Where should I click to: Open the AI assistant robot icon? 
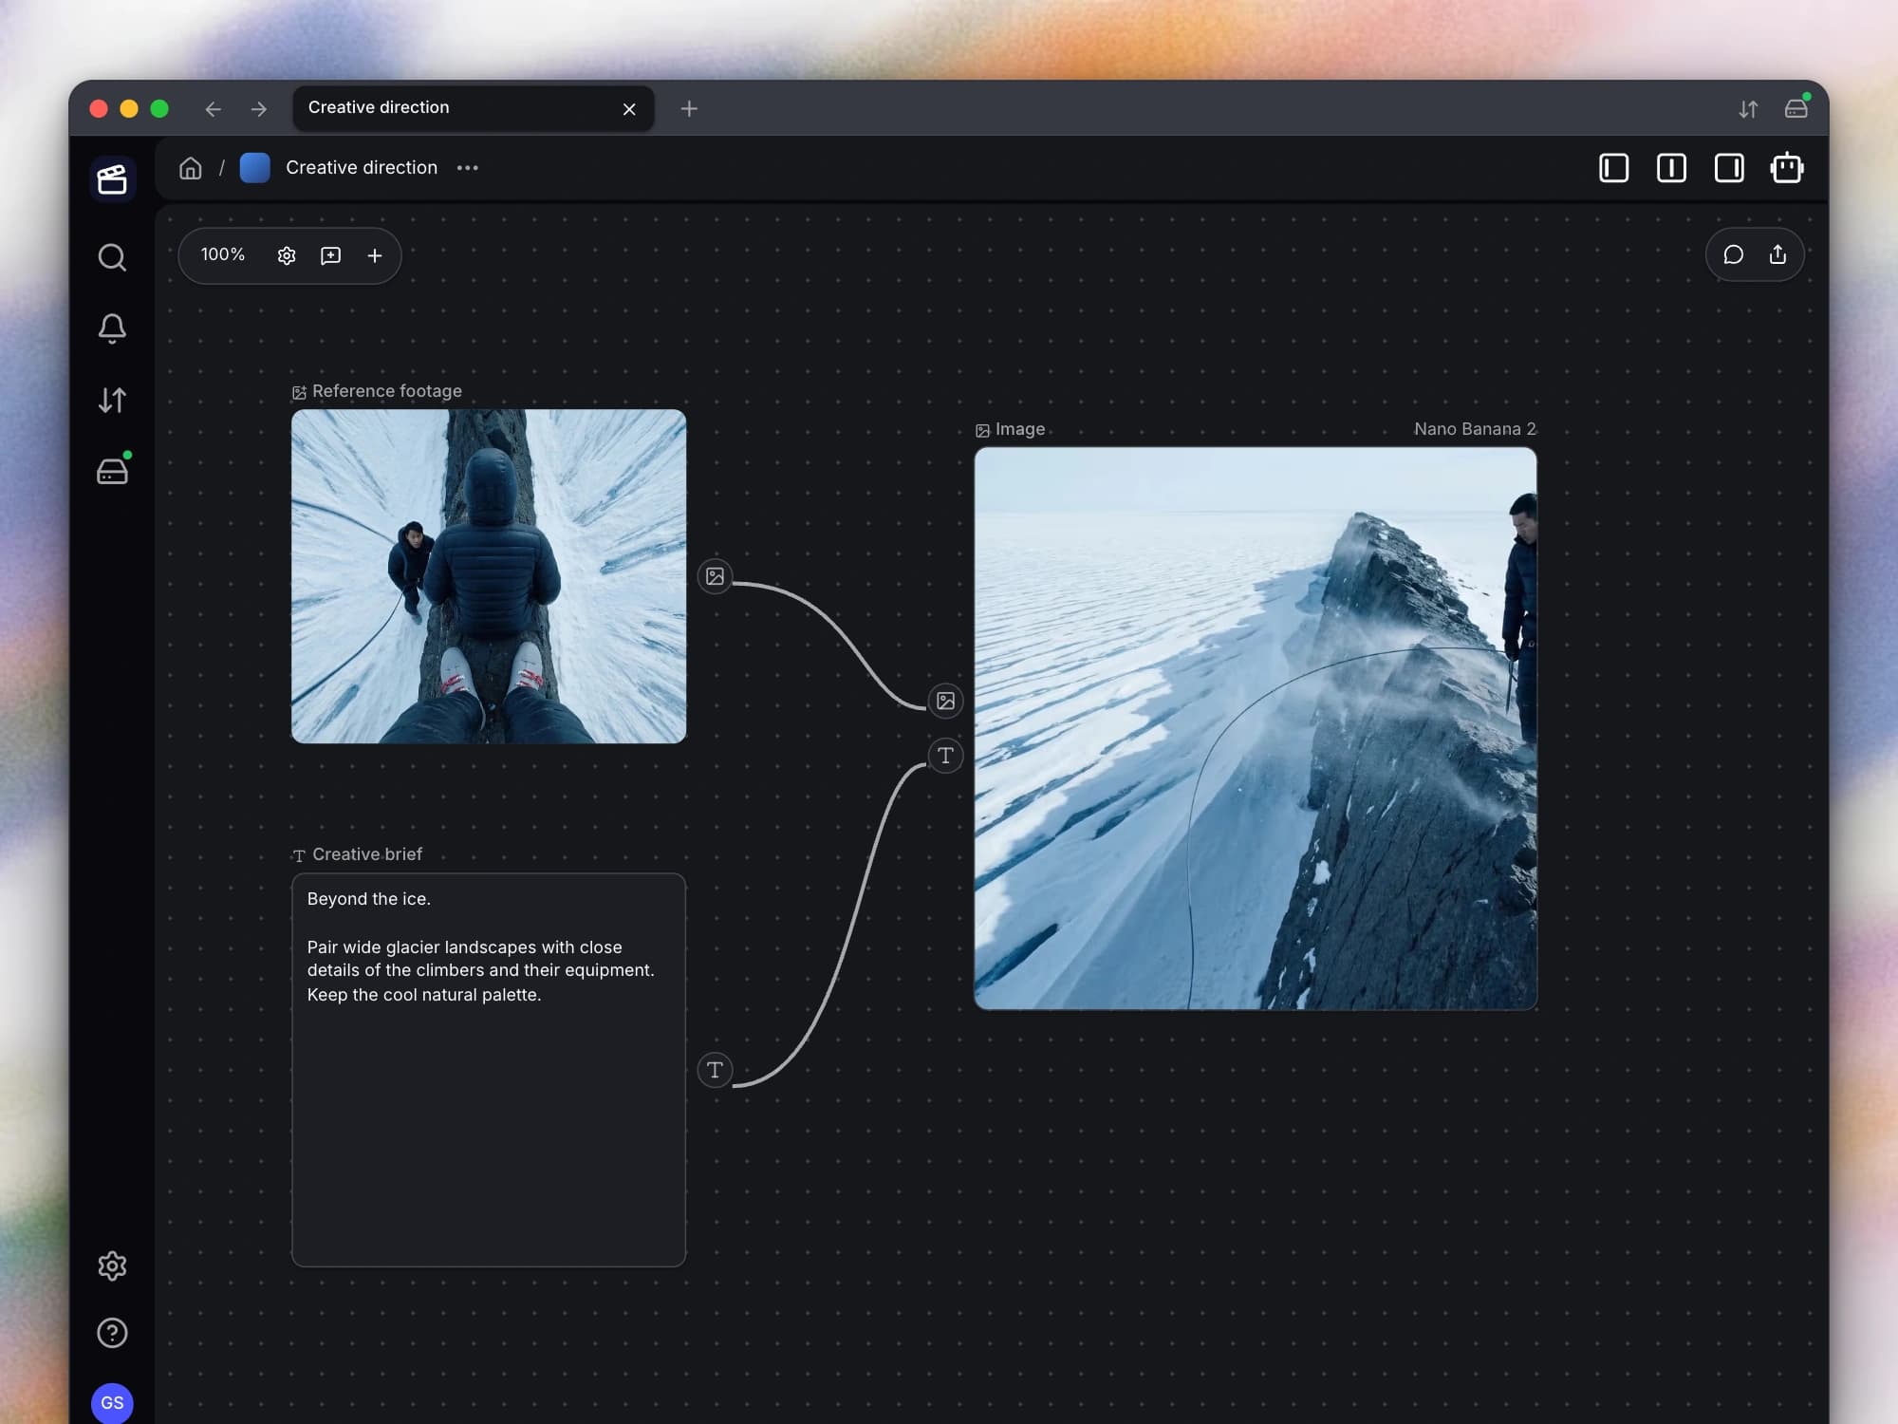point(1787,168)
